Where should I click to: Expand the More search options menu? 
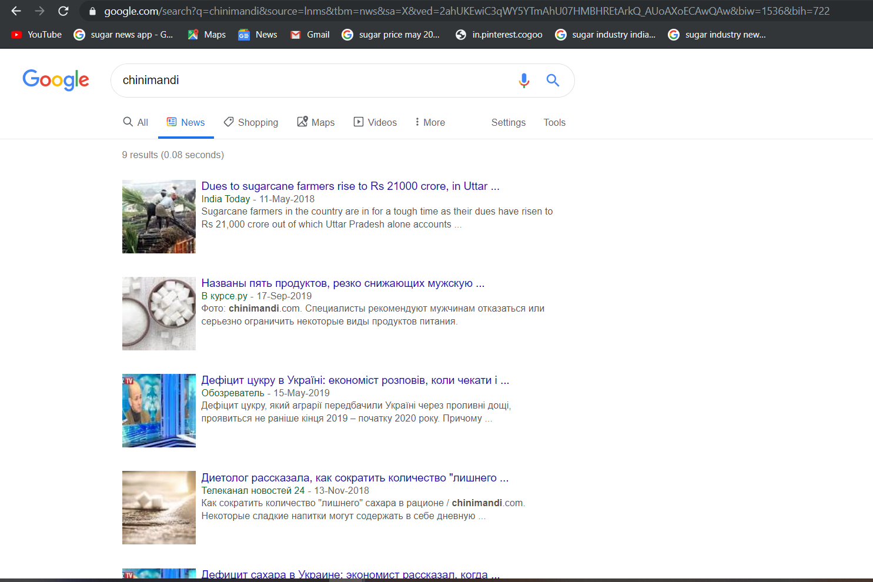coord(430,122)
